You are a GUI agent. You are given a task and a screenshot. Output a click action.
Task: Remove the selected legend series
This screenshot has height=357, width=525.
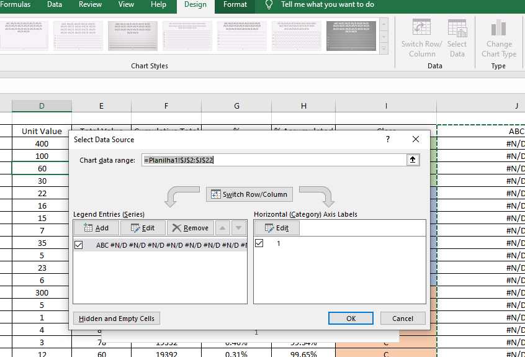tap(190, 228)
